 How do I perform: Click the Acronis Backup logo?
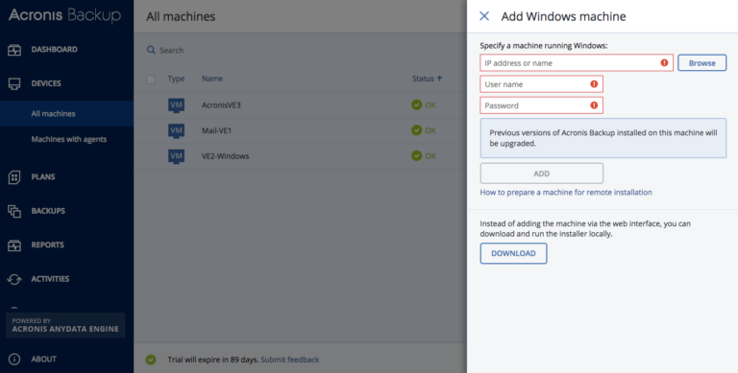coord(65,16)
